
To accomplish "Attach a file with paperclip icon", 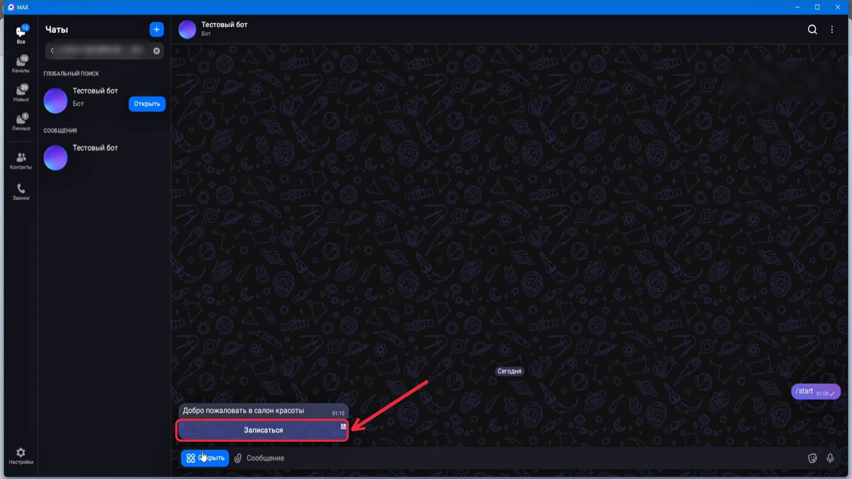I will pos(238,458).
